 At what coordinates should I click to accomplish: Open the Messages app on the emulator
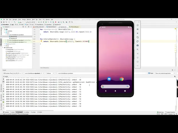[109, 79]
